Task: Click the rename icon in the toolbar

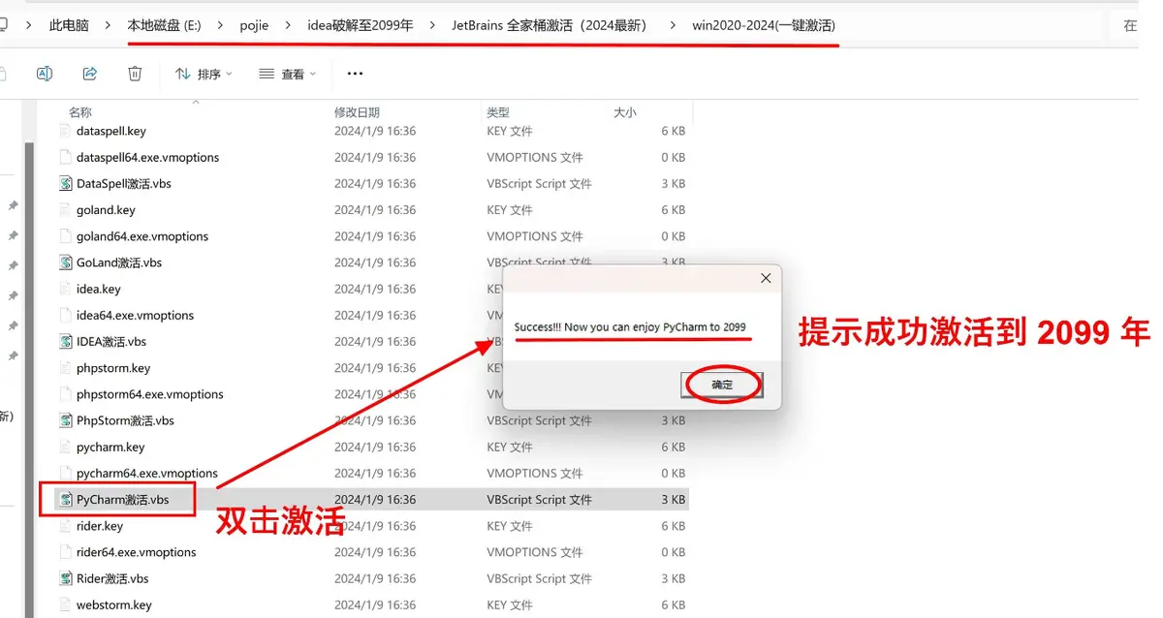Action: [44, 74]
